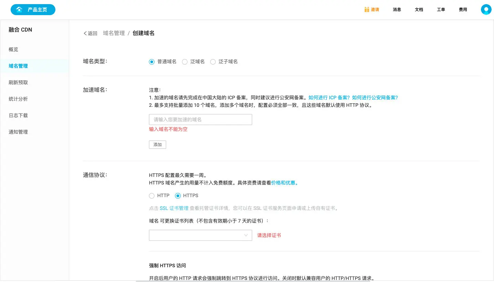Screen dimensions: 494x282
Task: Select the 普通域名 radio button
Action: coord(152,62)
